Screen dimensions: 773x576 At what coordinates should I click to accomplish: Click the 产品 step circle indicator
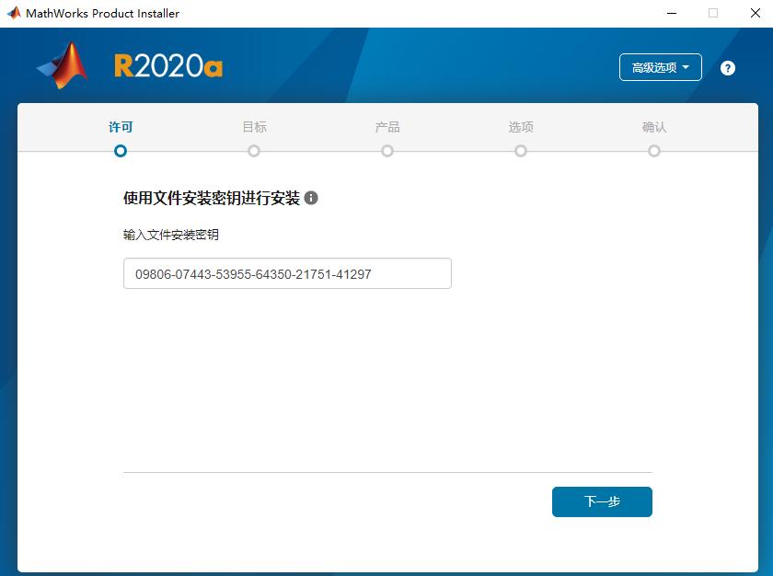click(x=387, y=151)
